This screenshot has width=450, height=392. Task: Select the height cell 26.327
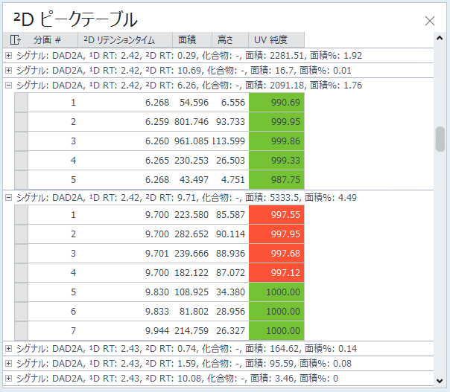pyautogui.click(x=230, y=331)
